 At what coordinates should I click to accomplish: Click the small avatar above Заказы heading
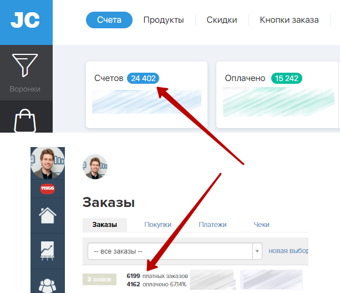coord(95,166)
